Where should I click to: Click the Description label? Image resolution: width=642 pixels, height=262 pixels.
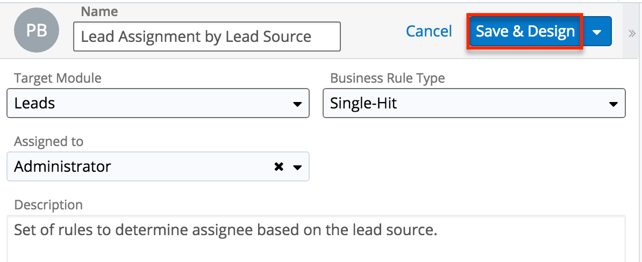48,205
